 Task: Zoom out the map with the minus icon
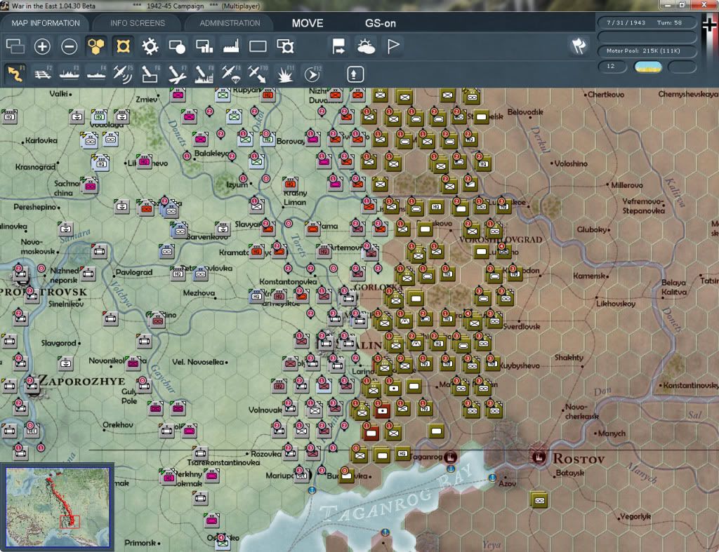coord(70,46)
